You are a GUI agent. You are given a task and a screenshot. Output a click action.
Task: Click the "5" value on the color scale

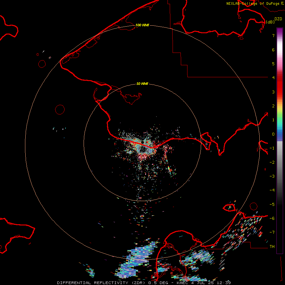click(273, 64)
